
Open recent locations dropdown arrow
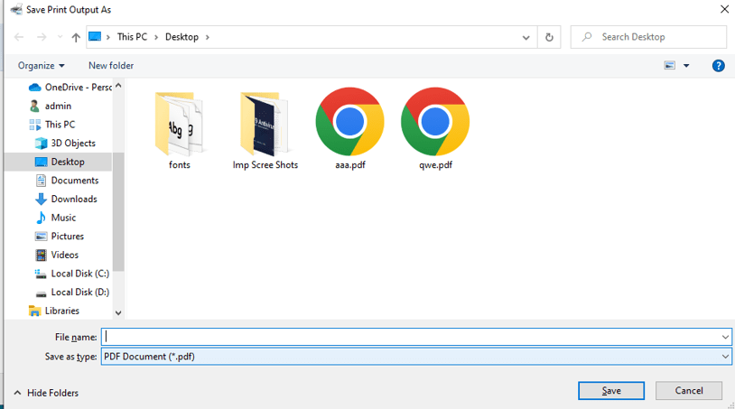point(60,37)
